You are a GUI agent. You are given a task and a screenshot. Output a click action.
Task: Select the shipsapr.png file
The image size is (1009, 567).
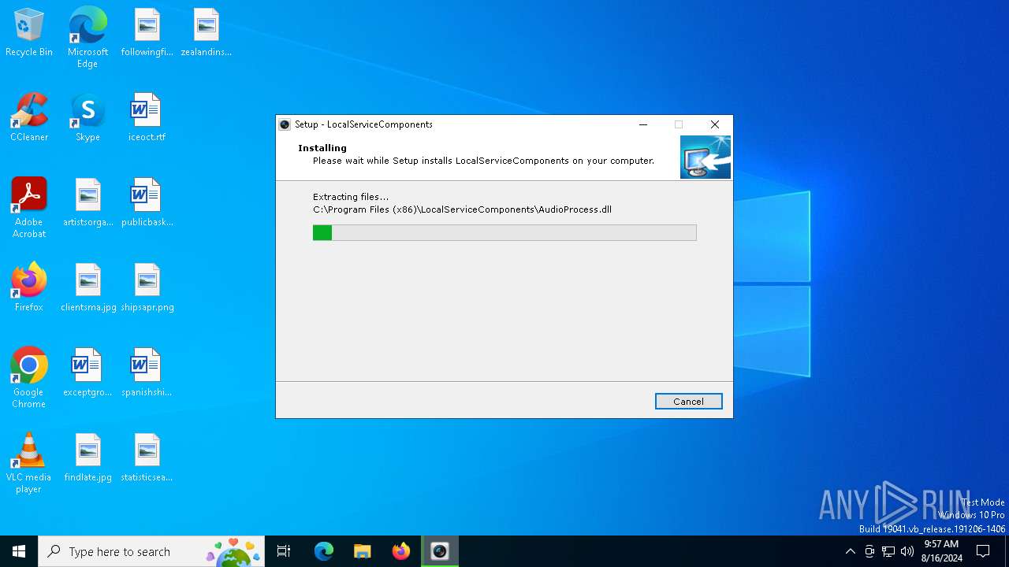pos(147,288)
